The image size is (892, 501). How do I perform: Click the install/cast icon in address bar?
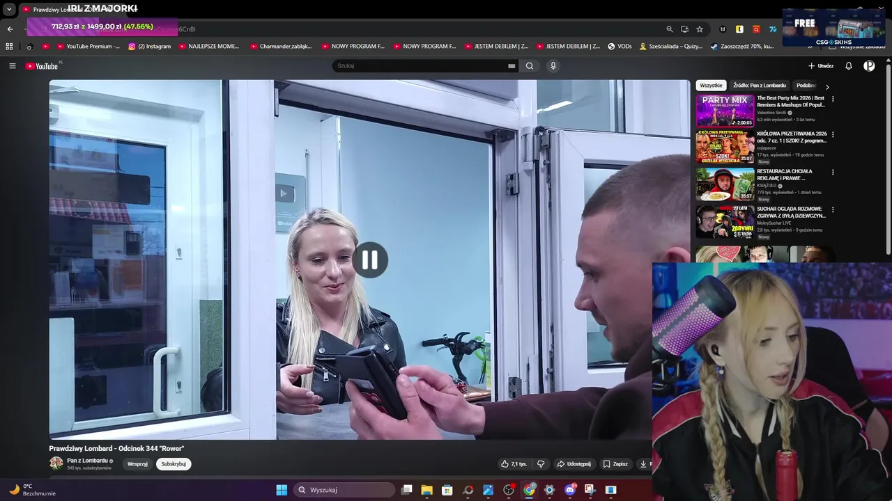684,29
